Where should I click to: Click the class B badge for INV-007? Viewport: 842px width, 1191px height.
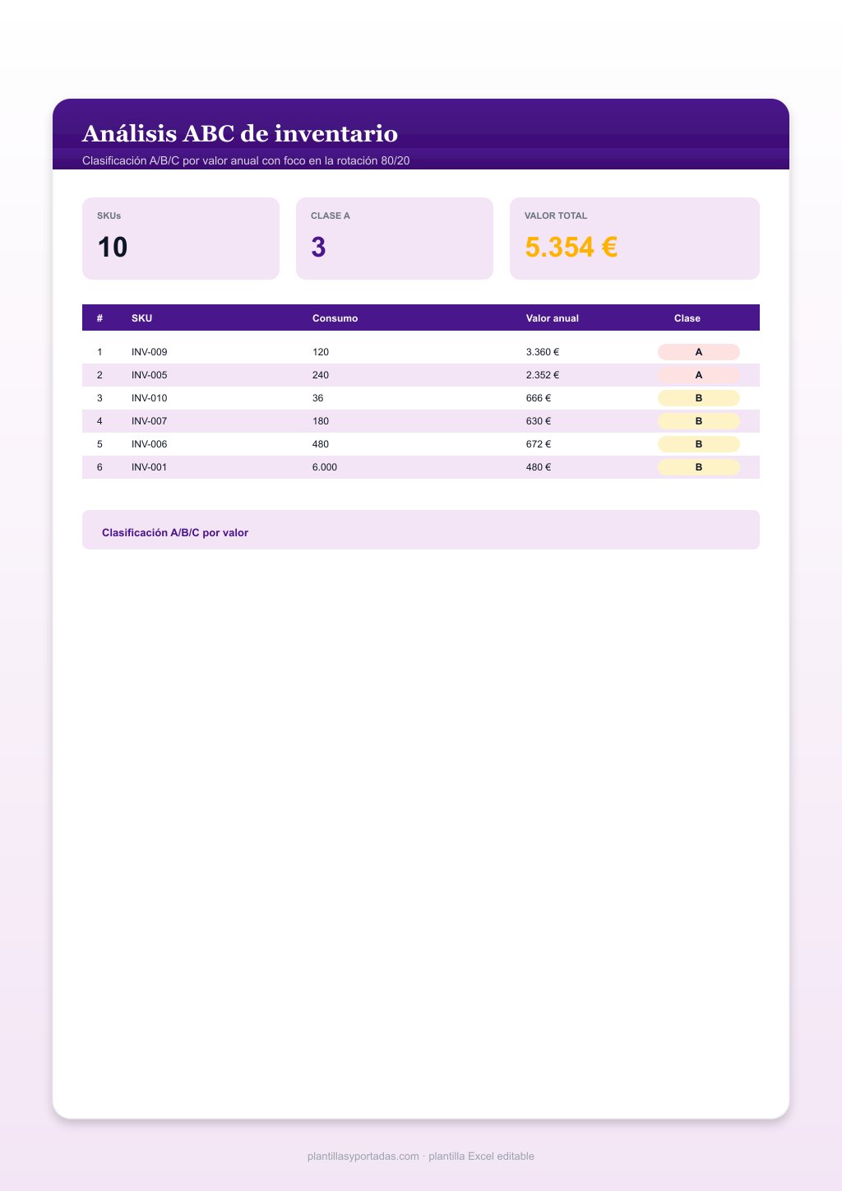click(x=699, y=421)
